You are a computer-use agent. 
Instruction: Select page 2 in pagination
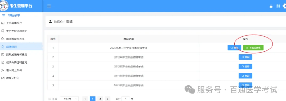100,99
